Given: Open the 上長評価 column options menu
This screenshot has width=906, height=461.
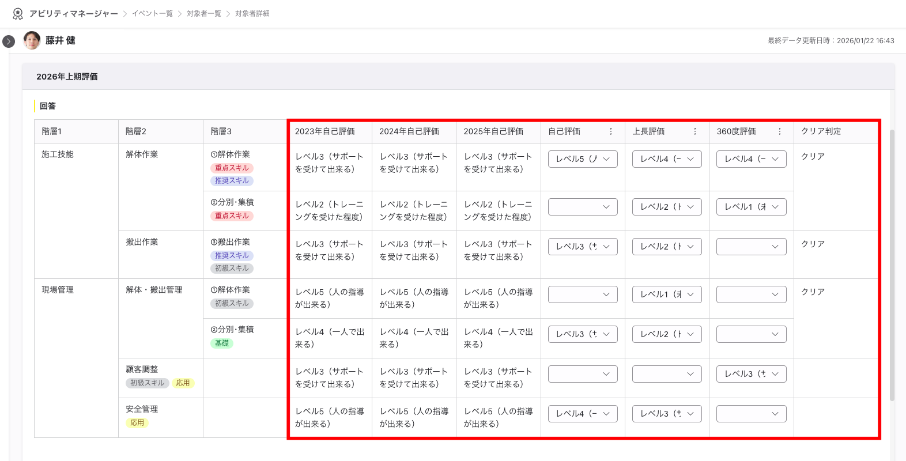Looking at the screenshot, I should point(695,131).
